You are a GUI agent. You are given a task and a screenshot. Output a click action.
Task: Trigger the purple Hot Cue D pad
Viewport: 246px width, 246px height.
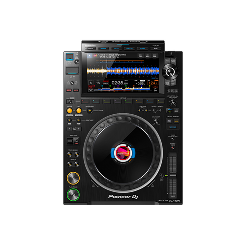tap(118, 101)
